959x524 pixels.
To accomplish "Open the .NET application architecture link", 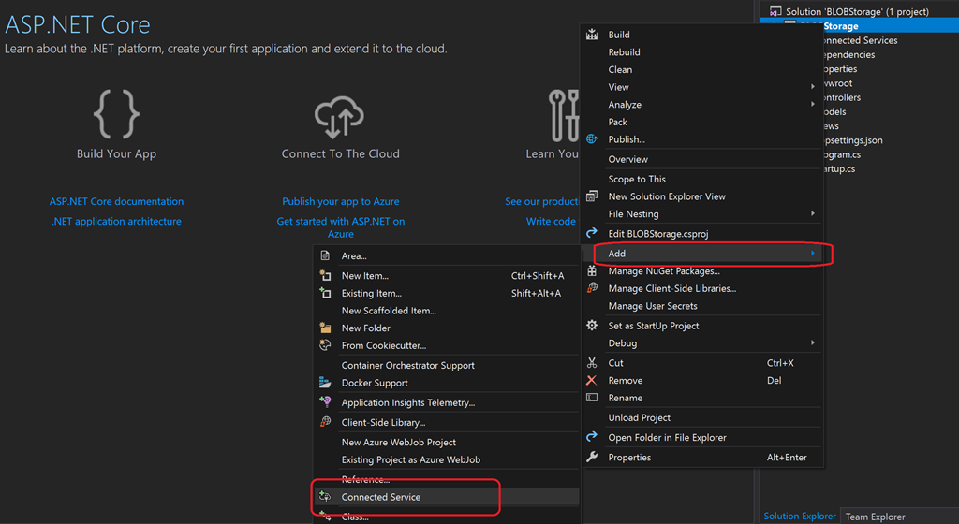I will (x=116, y=221).
